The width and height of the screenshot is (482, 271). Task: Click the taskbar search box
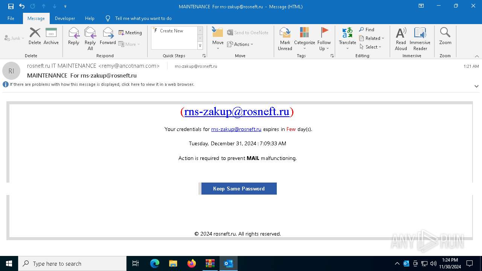tap(72, 263)
